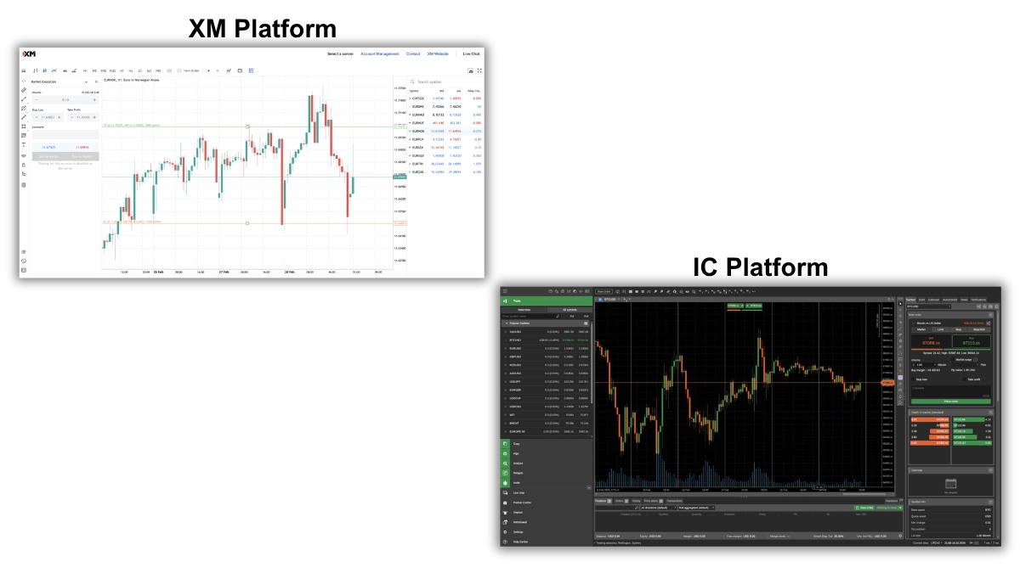1020x573 pixels.
Task: Switch to Calendar tab in IC right panel
Action: 933,300
